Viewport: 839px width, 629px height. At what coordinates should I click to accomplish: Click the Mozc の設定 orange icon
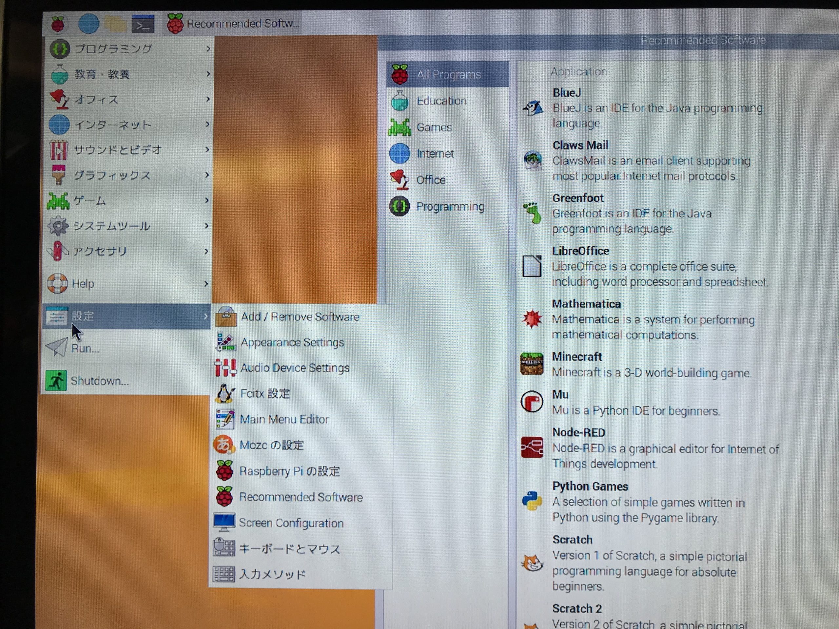tap(224, 445)
